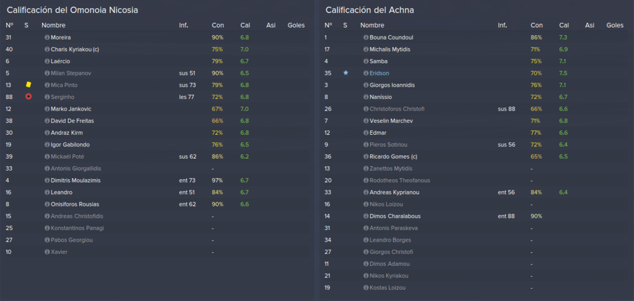The width and height of the screenshot is (634, 301).
Task: Click the info icon beside Kostas Loizou
Action: 366,288
